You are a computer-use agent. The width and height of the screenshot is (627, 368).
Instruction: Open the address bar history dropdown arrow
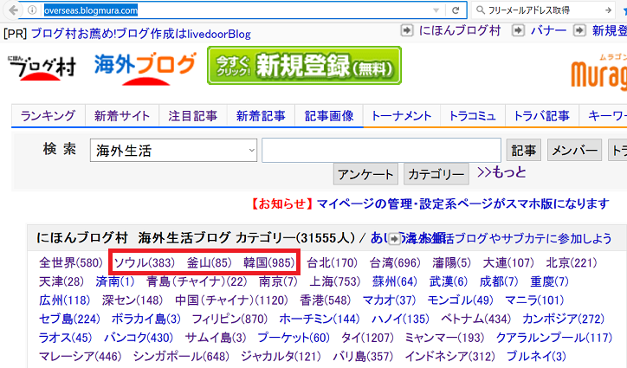[x=434, y=10]
